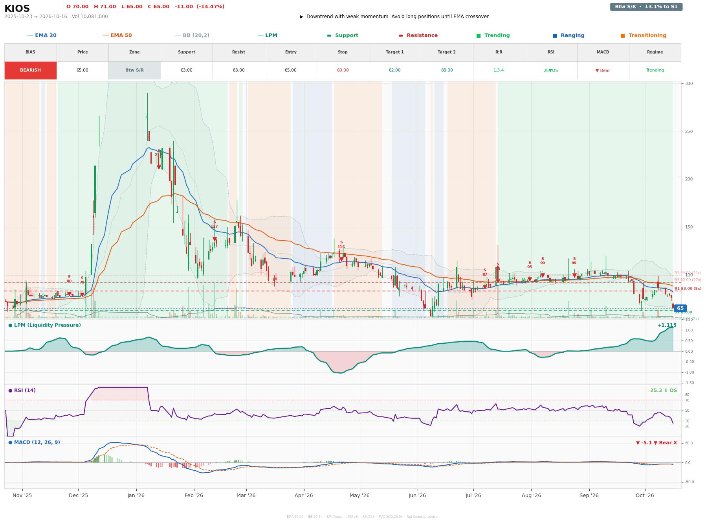The image size is (706, 523).
Task: Toggle the LPM legend entry
Action: click(268, 35)
